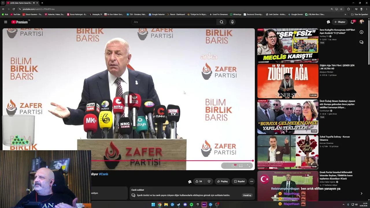Click the YouTube search magnifier button
Image resolution: width=370 pixels, height=208 pixels.
pos(221,22)
